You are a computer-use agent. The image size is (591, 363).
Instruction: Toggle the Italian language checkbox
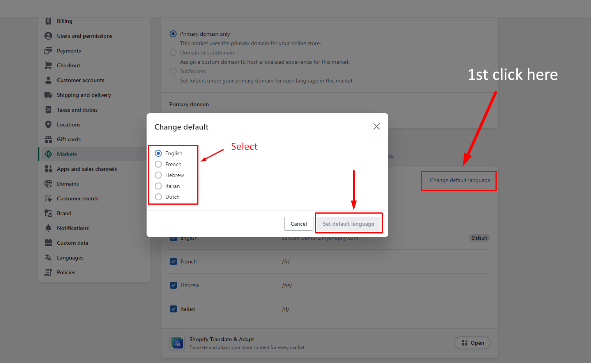(x=173, y=309)
